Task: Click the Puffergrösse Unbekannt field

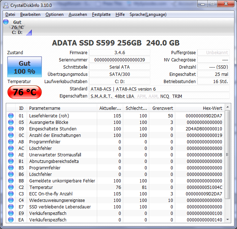Action: pos(214,53)
